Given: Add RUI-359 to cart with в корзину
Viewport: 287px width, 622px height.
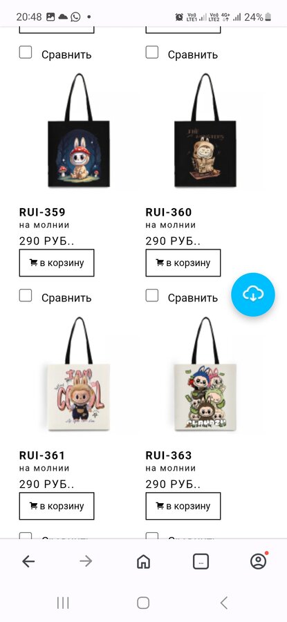Looking at the screenshot, I should tap(57, 263).
